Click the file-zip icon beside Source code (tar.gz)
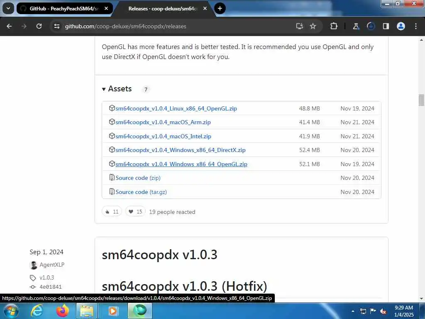425x319 pixels. (x=112, y=192)
